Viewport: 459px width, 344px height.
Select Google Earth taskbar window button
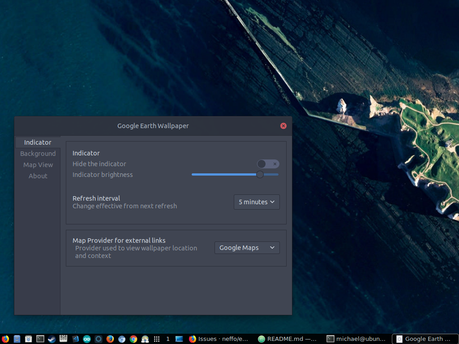(x=425, y=339)
